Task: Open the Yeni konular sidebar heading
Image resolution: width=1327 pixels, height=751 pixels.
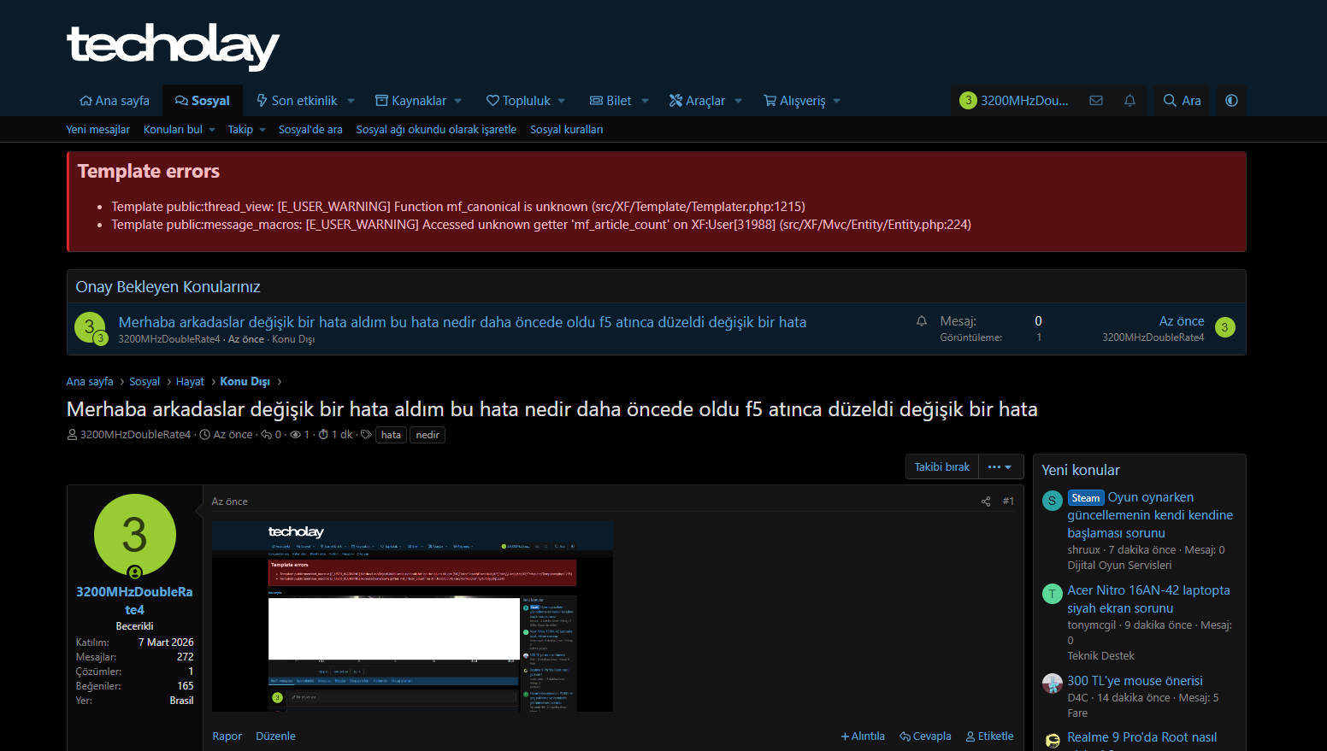Action: coord(1081,470)
